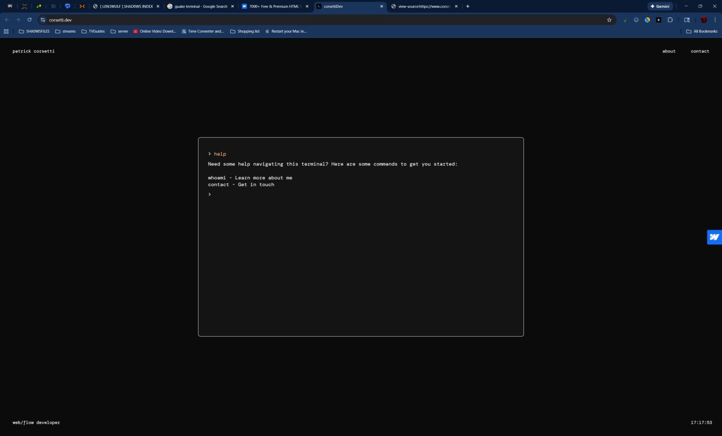
Task: Close the corsettiDev tab
Action: tap(381, 6)
